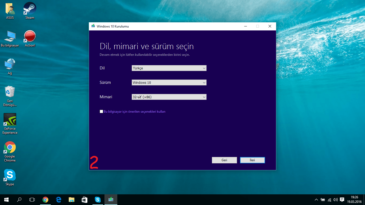Select the GeForce Experience desktop shortcut

pyautogui.click(x=10, y=124)
